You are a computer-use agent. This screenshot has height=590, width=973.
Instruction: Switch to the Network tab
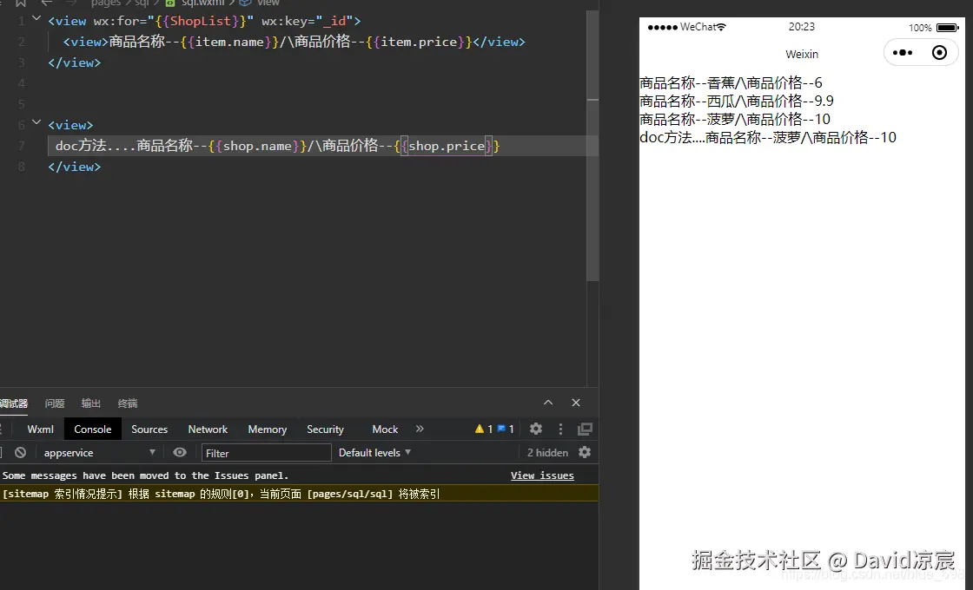point(207,429)
